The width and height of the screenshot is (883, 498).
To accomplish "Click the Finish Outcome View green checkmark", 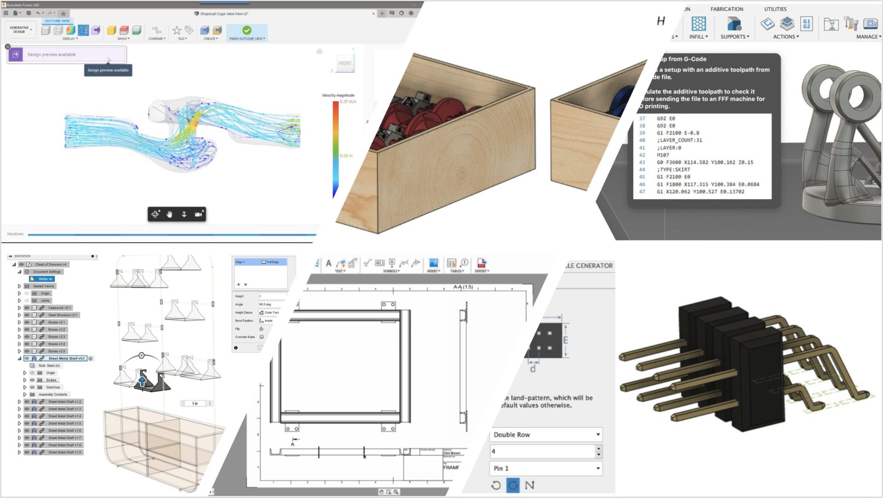I will [x=247, y=30].
